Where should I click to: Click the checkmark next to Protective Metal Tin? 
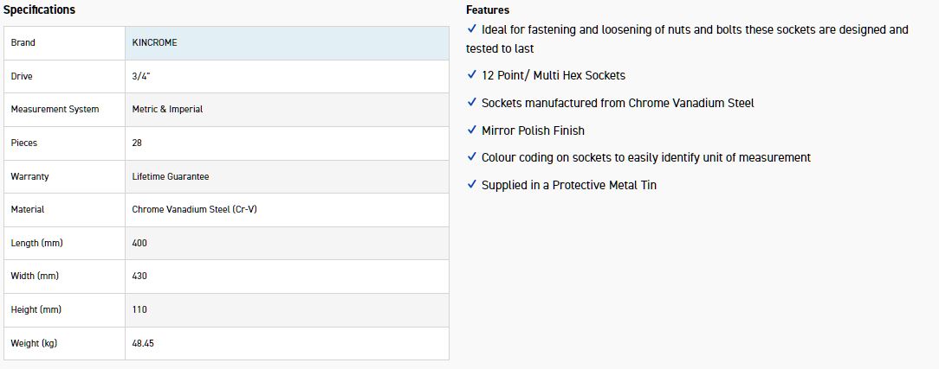click(471, 185)
